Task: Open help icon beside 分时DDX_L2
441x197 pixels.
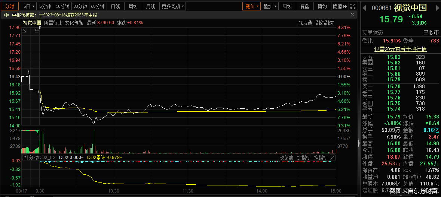Action: point(25,158)
